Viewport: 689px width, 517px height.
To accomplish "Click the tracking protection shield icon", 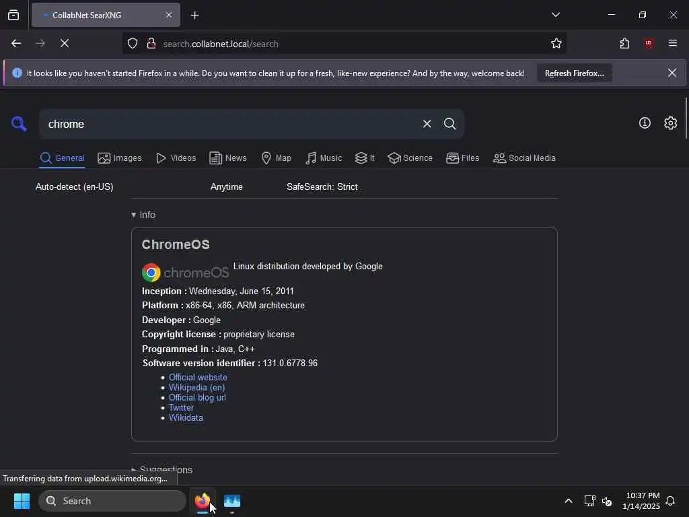I will tap(133, 44).
